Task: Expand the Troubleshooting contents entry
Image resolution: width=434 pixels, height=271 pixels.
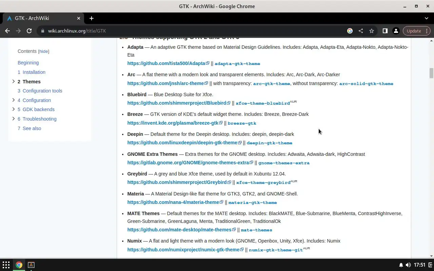Action: [x=13, y=119]
